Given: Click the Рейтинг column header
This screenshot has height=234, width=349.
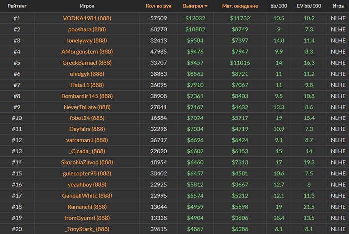Looking at the screenshot, I should tap(17, 6).
